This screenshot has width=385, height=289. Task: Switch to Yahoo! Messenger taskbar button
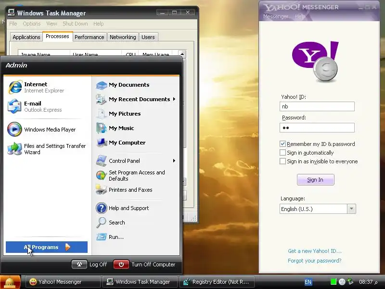[x=63, y=282]
